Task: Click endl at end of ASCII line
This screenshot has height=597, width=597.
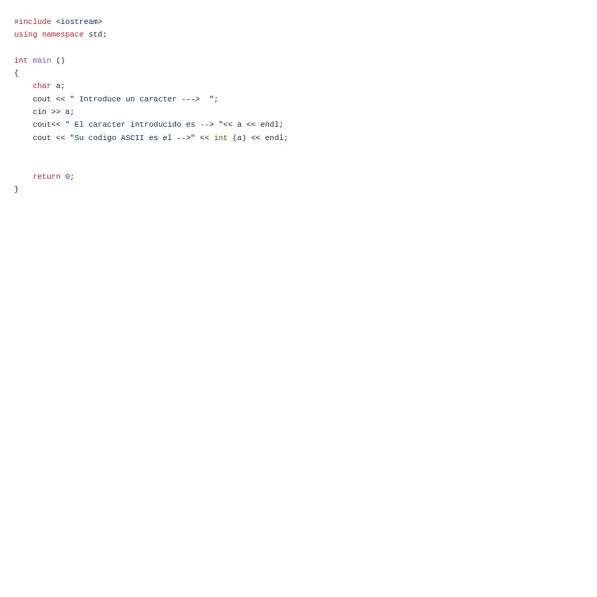Action: point(274,138)
